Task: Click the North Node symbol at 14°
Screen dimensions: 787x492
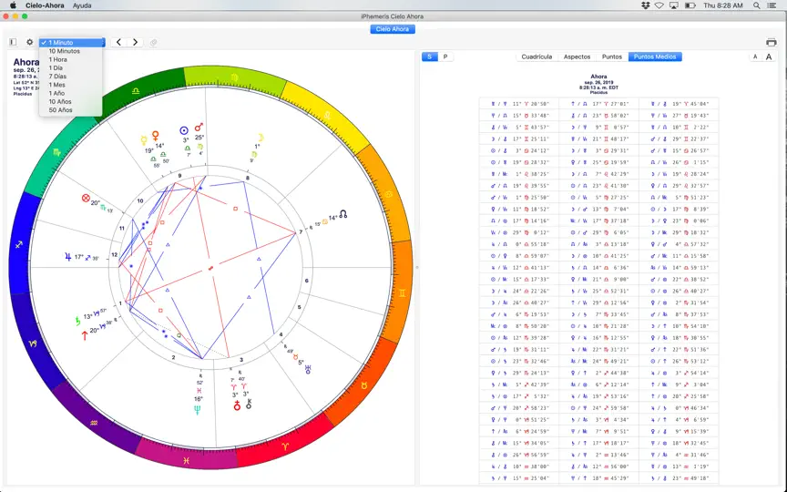Action: [x=343, y=214]
